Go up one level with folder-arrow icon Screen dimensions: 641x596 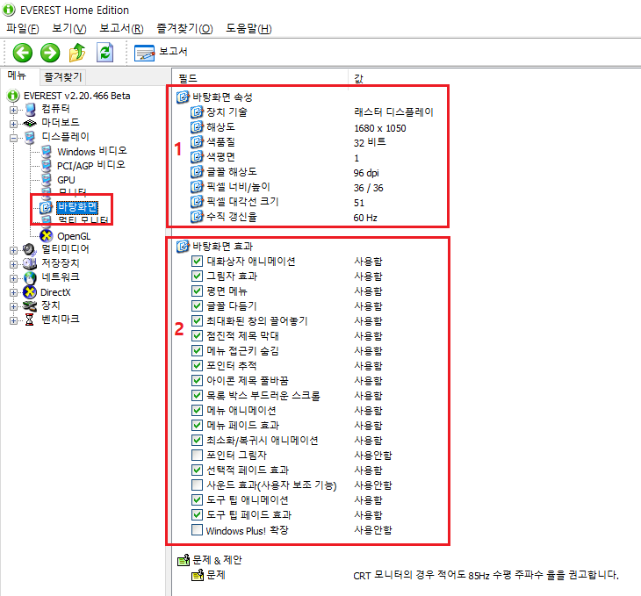(77, 53)
